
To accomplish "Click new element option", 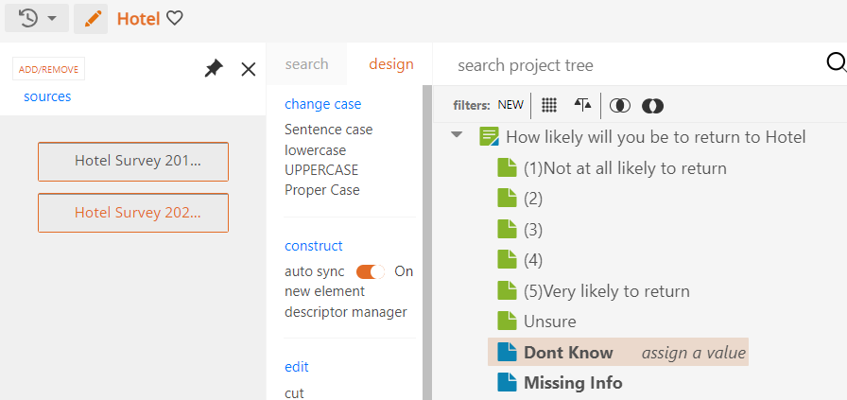I will click(x=324, y=291).
